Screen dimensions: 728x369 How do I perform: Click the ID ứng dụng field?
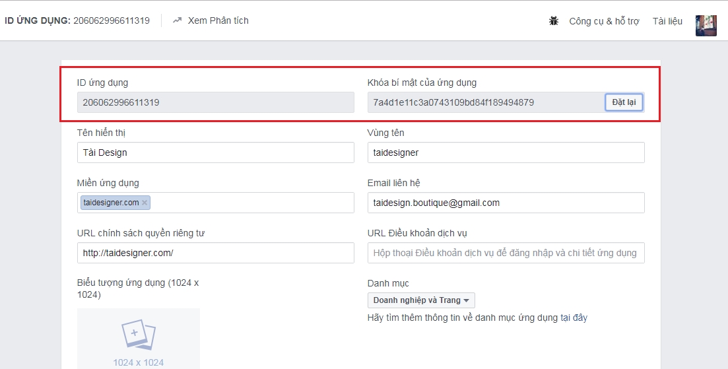(215, 102)
